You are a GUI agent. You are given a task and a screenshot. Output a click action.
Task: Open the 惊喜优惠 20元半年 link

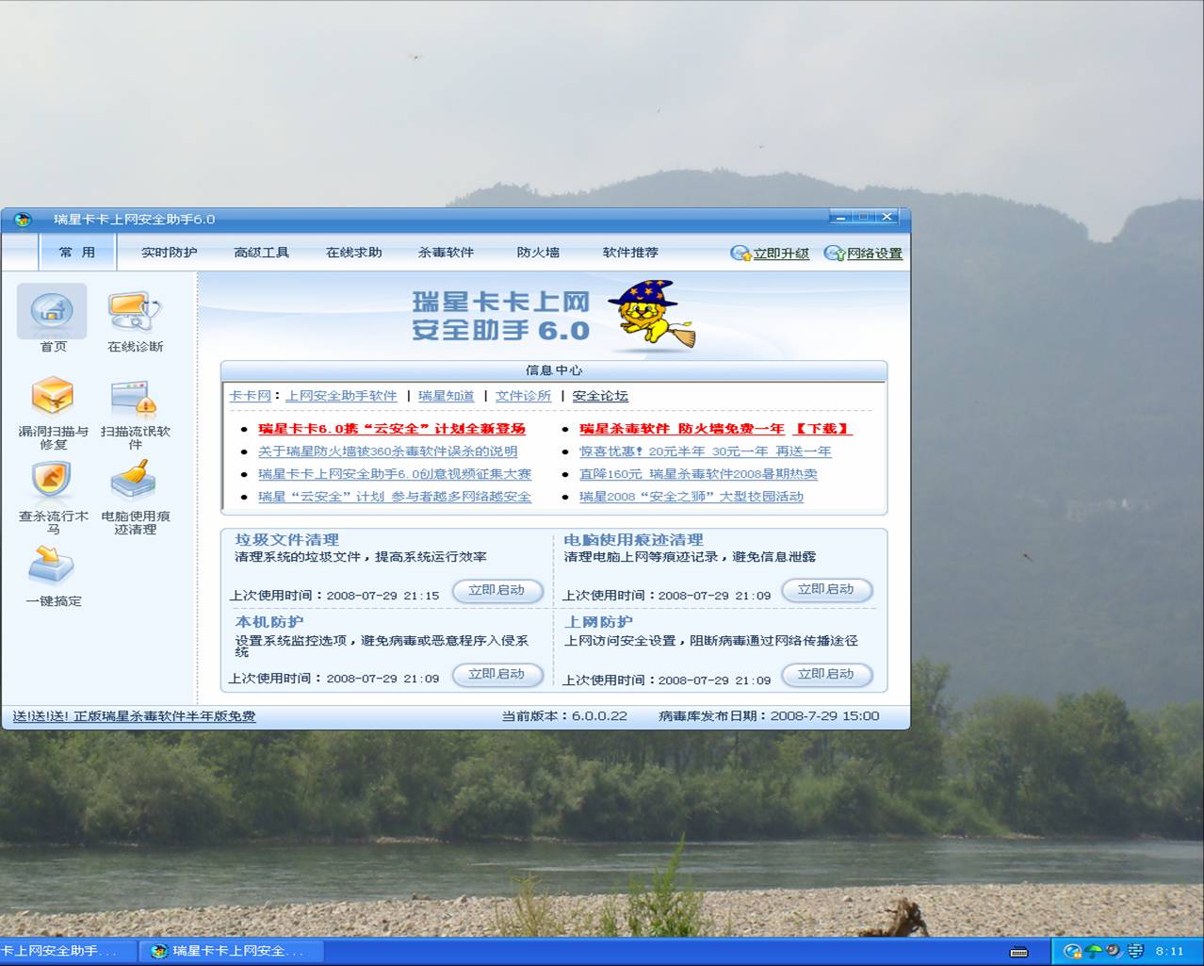coord(705,451)
